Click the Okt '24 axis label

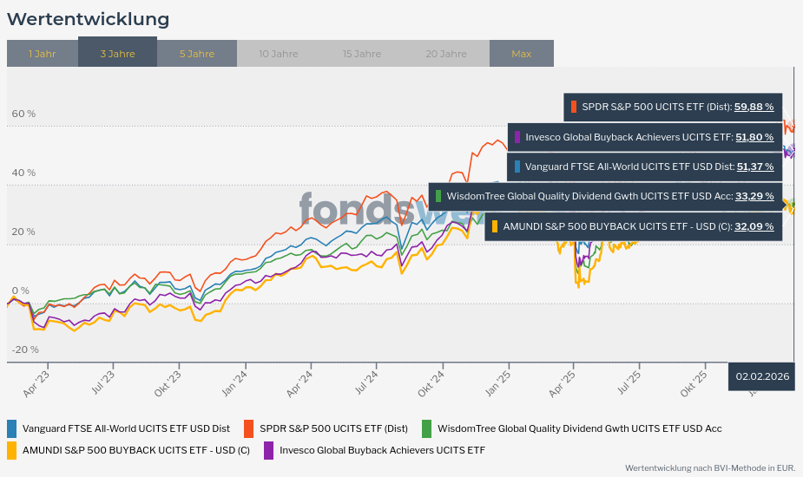[x=431, y=383]
